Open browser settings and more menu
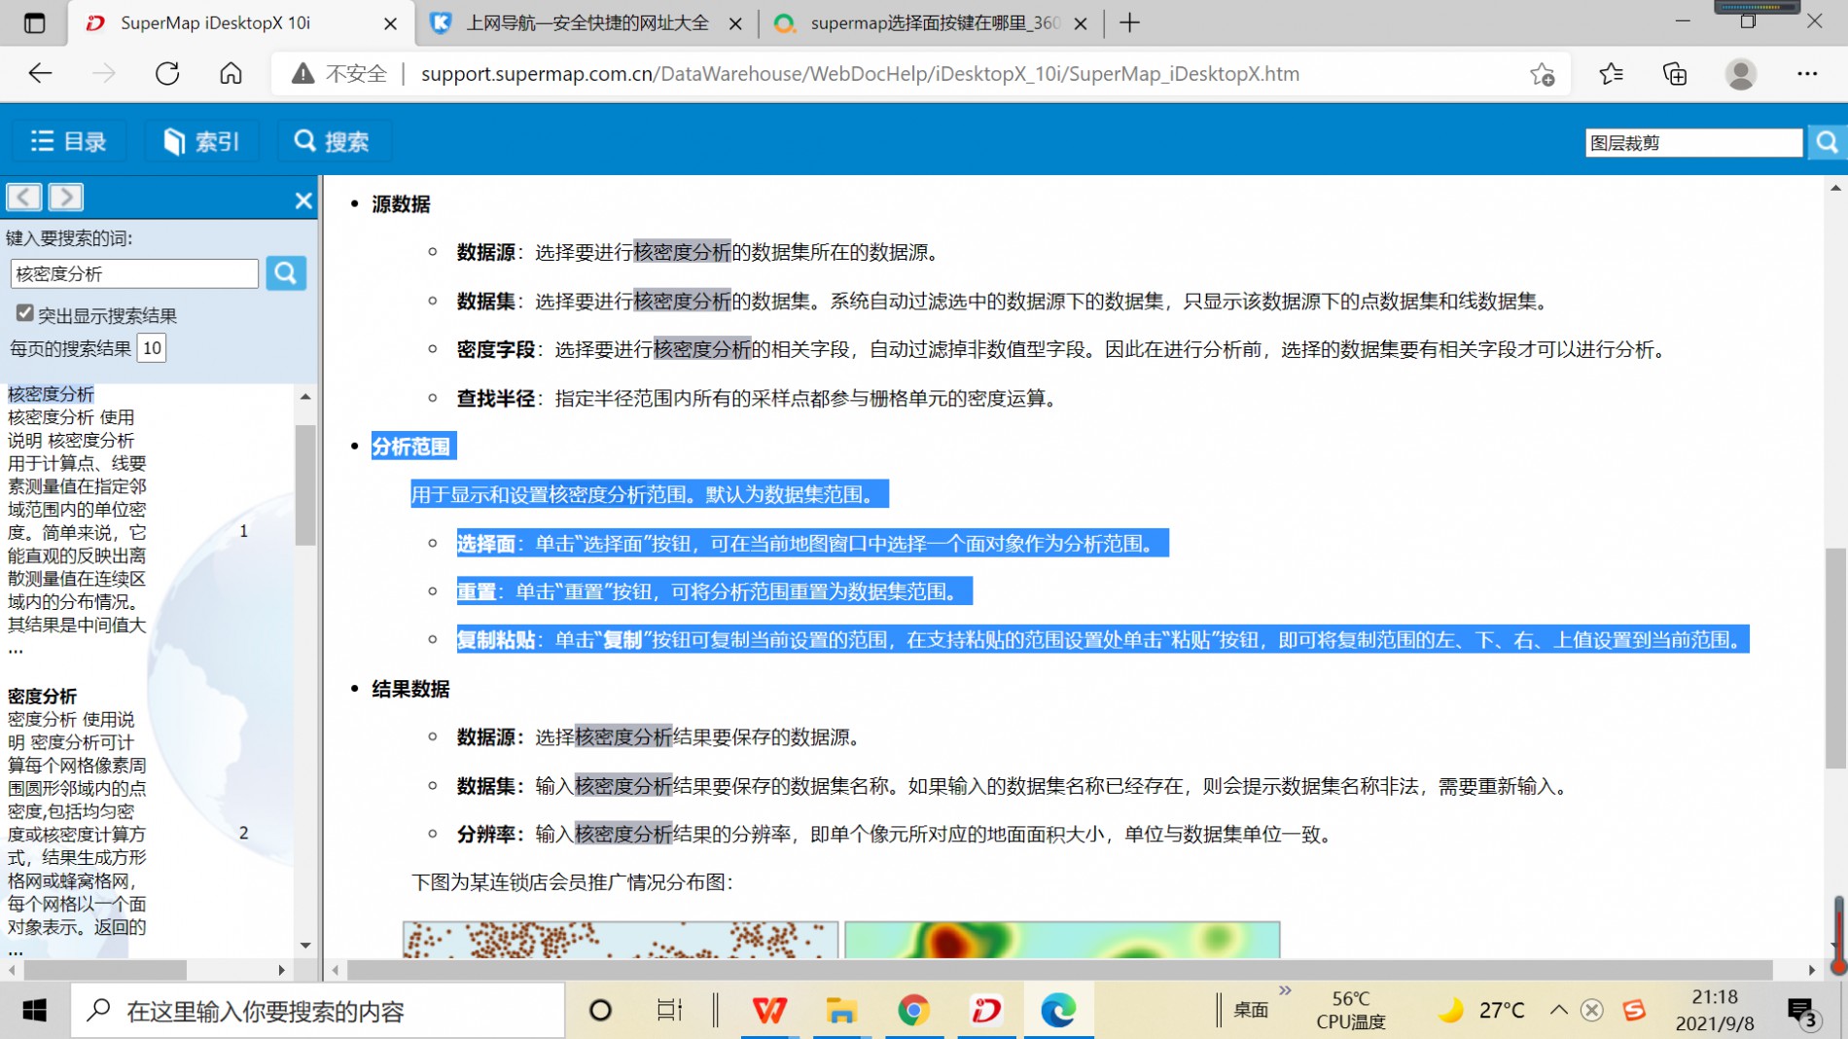The height and width of the screenshot is (1039, 1848). (x=1807, y=74)
